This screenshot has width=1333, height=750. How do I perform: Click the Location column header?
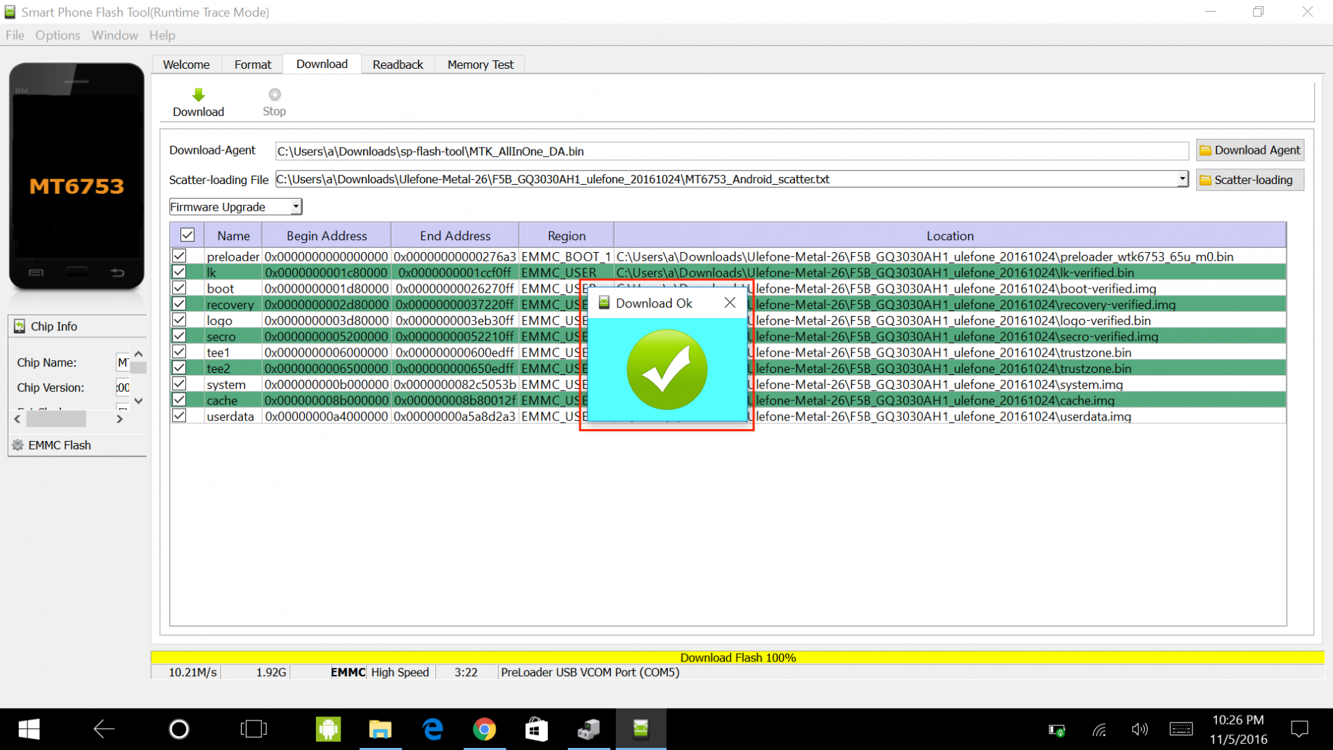point(950,236)
